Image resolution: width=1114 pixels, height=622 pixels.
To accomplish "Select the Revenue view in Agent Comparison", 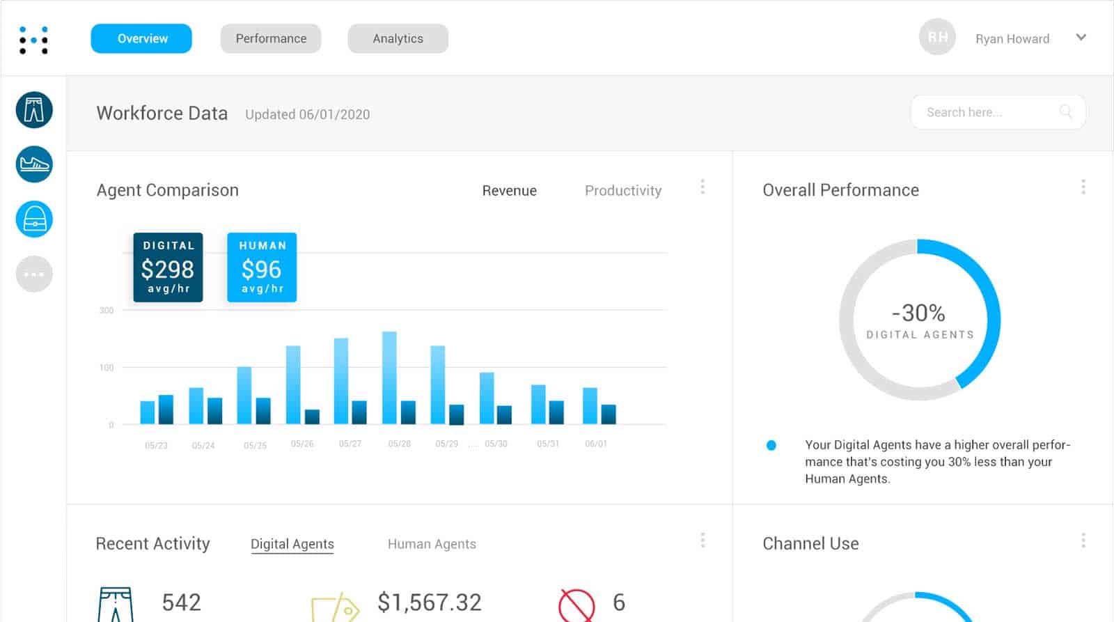I will click(x=510, y=191).
